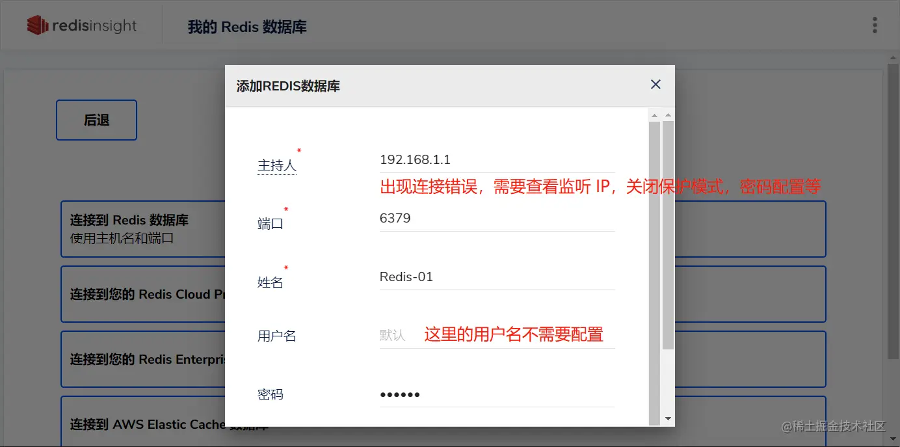Click the 添加REDIS数据库 dialog header
900x447 pixels.
[288, 85]
